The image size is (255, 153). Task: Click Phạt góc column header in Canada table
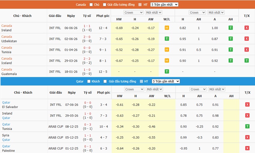pos(103,16)
